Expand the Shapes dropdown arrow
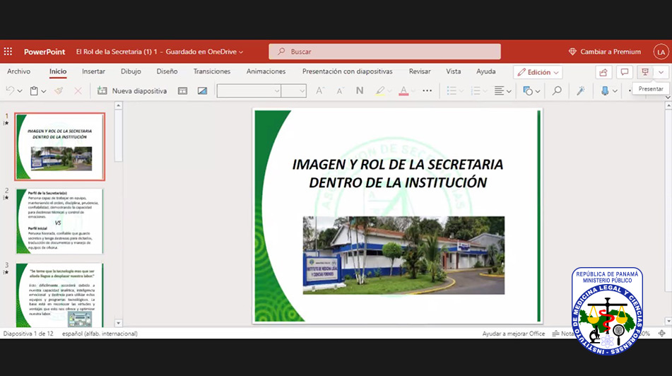Screen dimensions: 672x376 (x=538, y=91)
